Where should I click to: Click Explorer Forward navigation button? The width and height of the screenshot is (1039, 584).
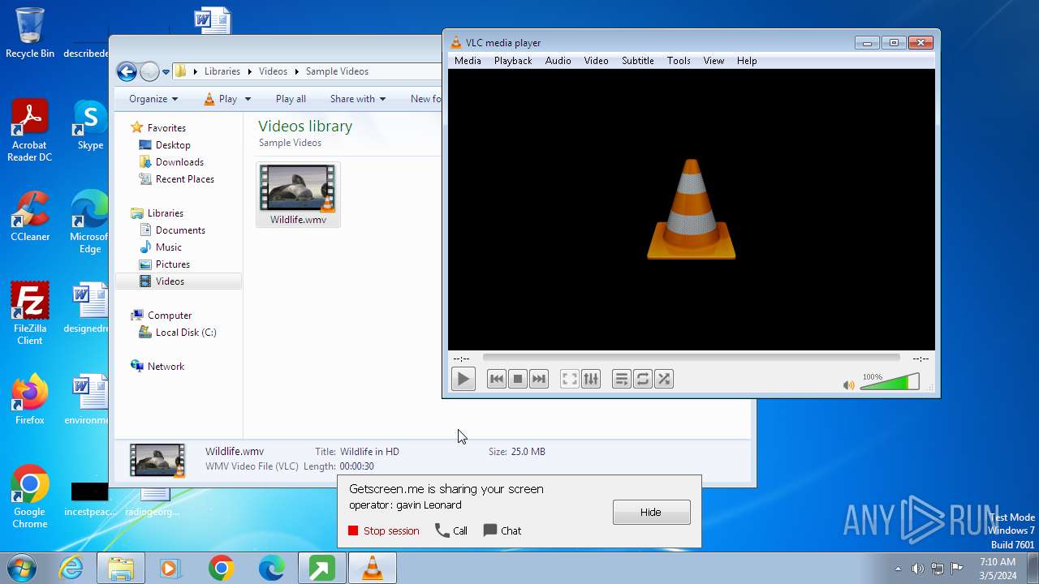[x=149, y=71]
